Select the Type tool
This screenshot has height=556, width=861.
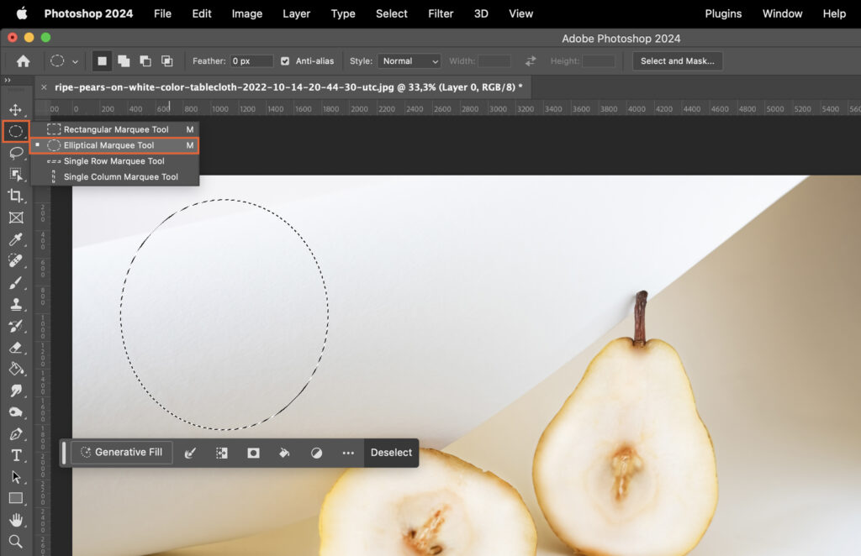(x=18, y=454)
